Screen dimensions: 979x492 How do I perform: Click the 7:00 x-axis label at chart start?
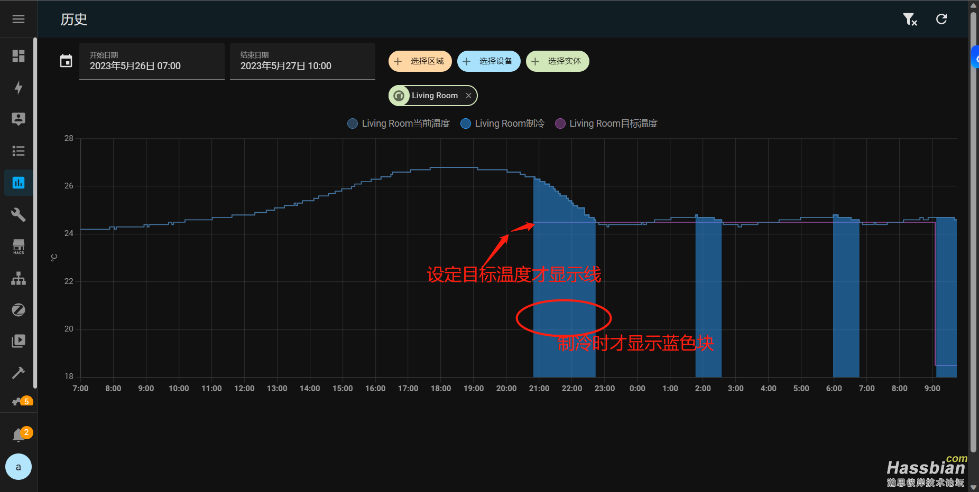pyautogui.click(x=80, y=389)
